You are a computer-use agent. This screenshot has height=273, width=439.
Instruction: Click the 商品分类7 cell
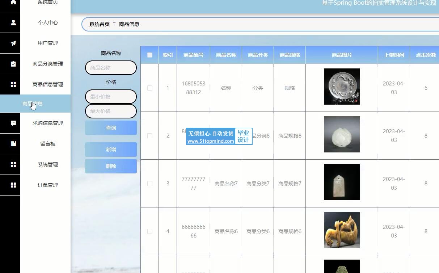[x=258, y=184]
